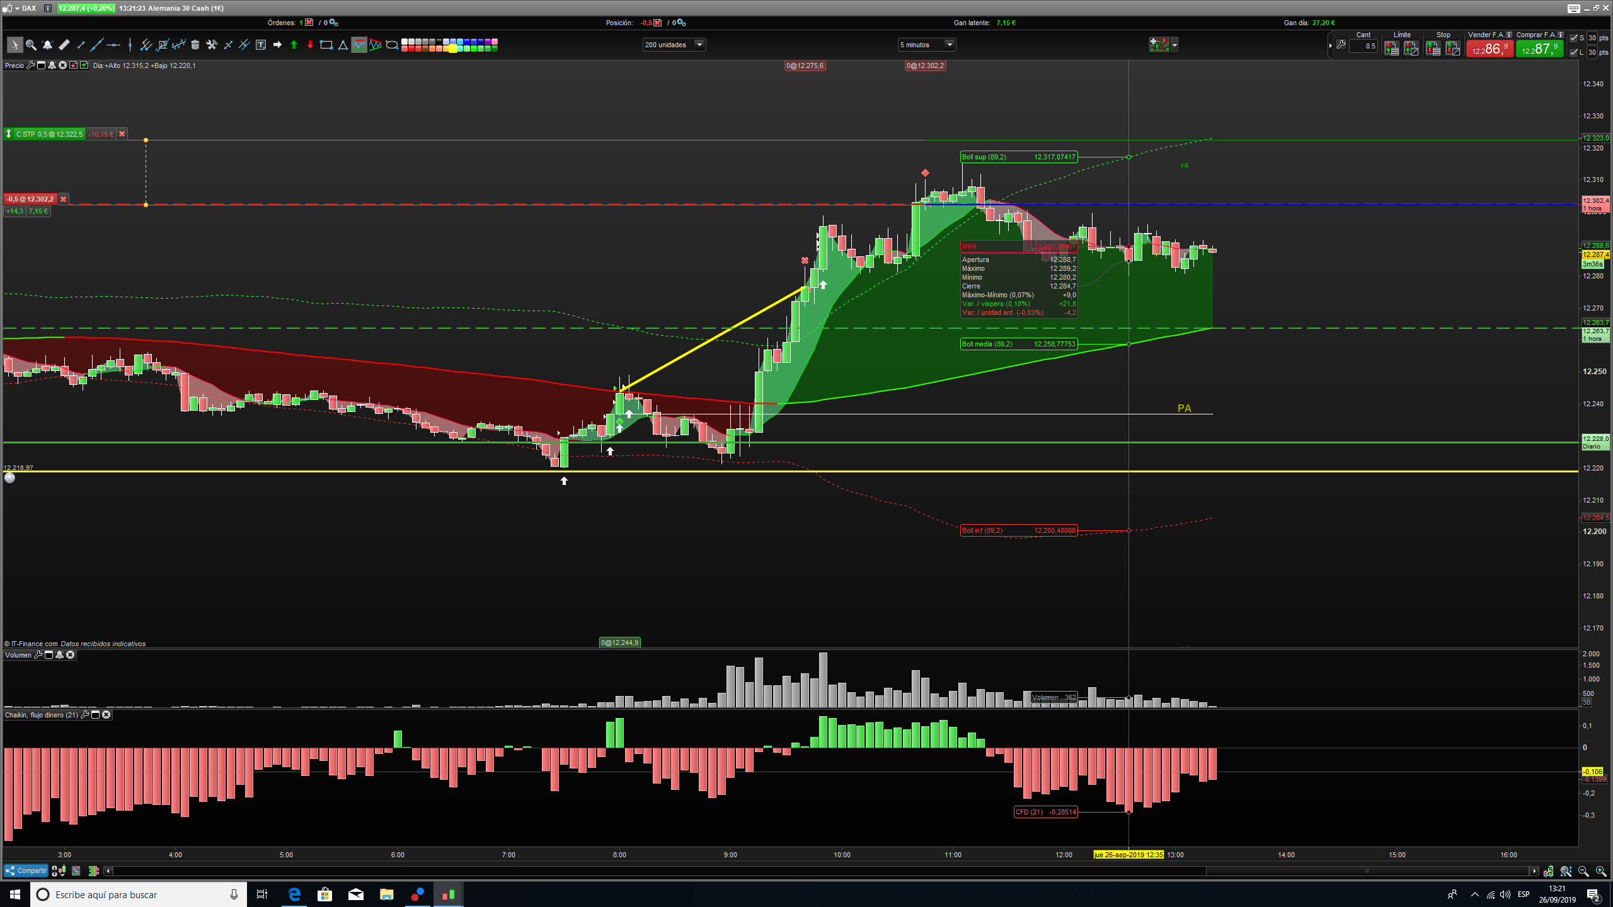Pick the yellow color swatch
Image resolution: width=1613 pixels, height=907 pixels.
point(452,48)
